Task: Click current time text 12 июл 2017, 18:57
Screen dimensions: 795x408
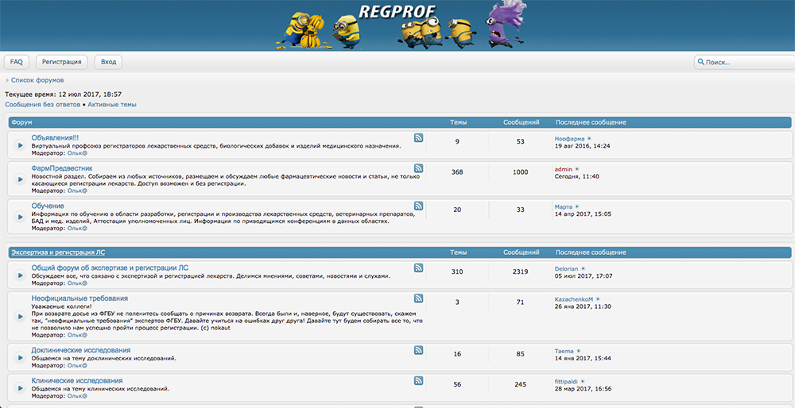Action: click(x=91, y=94)
